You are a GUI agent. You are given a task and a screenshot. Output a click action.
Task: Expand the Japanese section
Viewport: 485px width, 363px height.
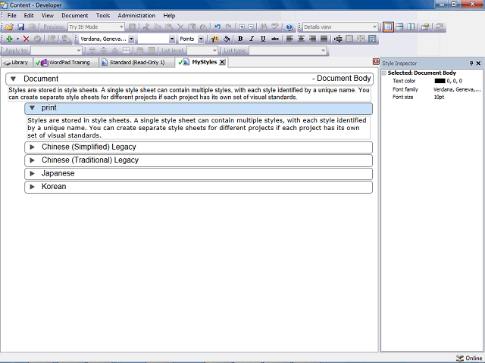[x=32, y=173]
